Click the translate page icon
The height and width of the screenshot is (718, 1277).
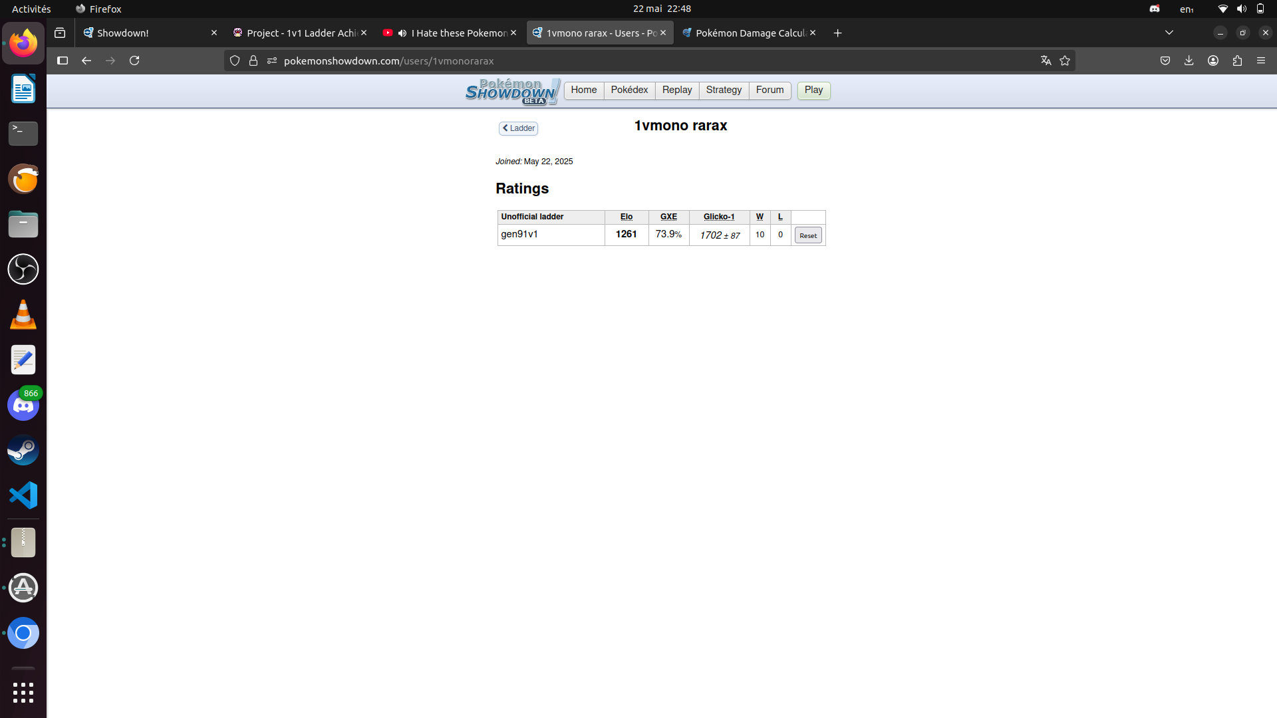click(x=1046, y=60)
